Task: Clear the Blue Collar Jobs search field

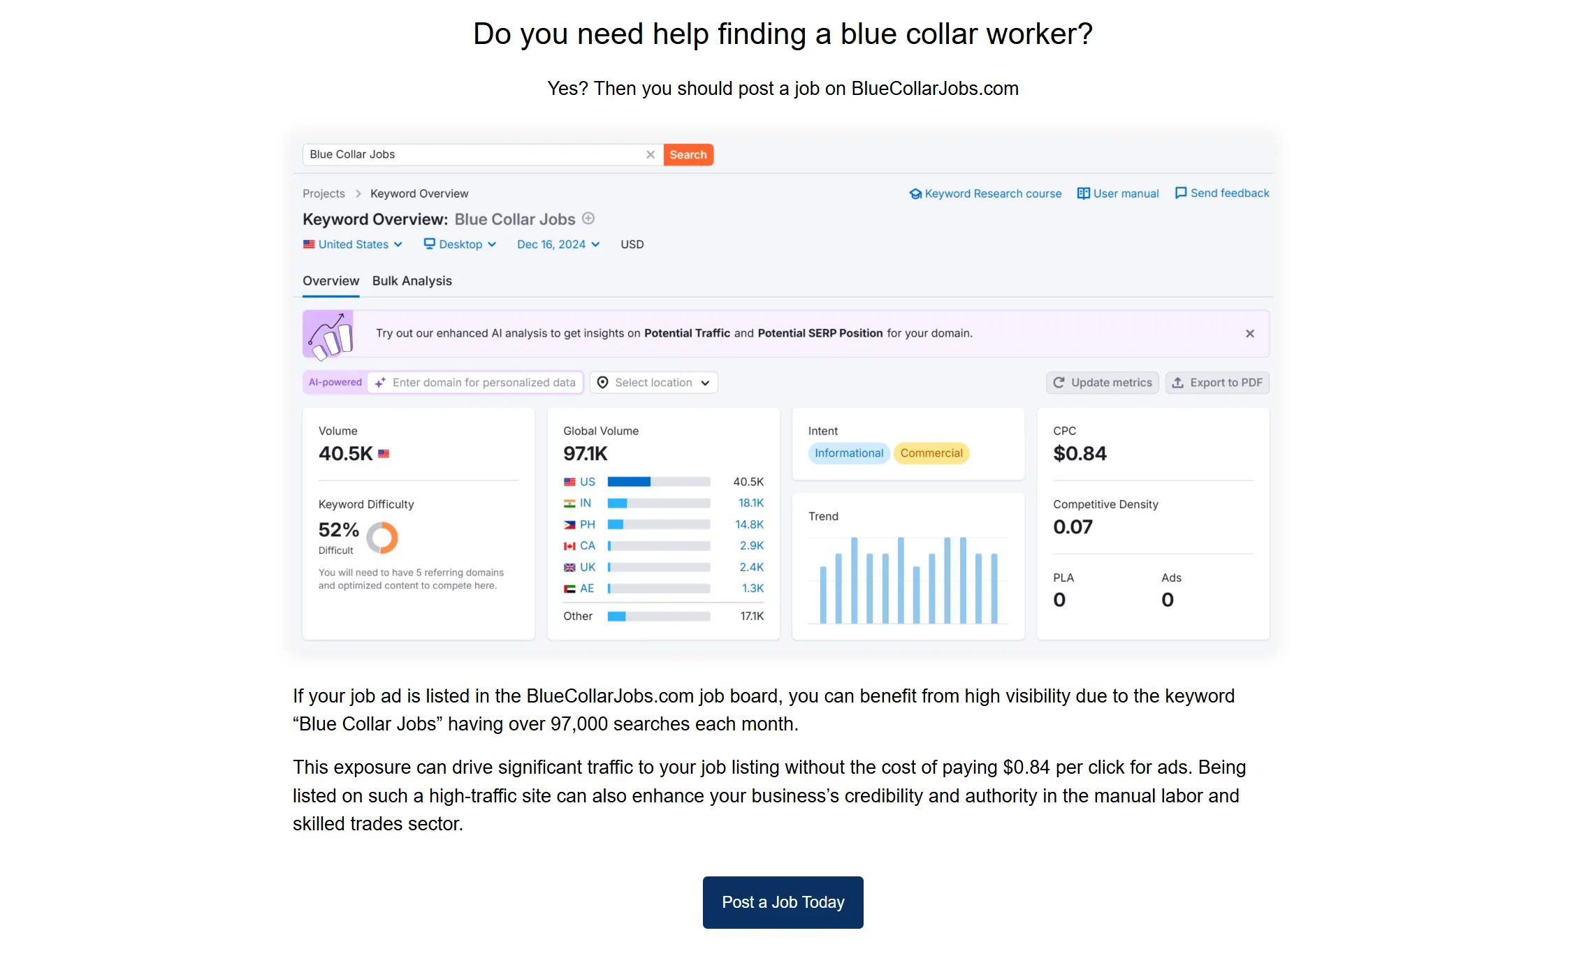Action: coord(650,154)
